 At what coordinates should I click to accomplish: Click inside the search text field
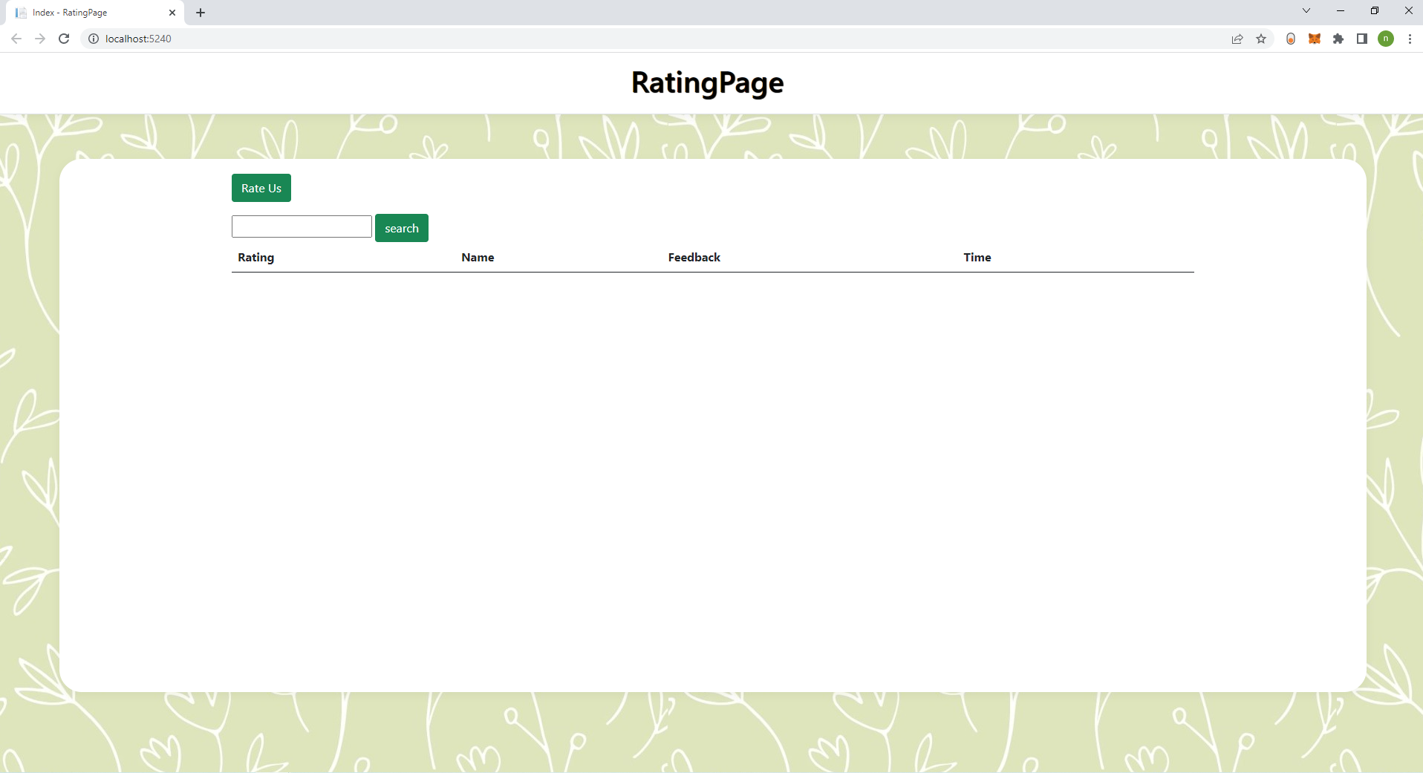pyautogui.click(x=301, y=226)
